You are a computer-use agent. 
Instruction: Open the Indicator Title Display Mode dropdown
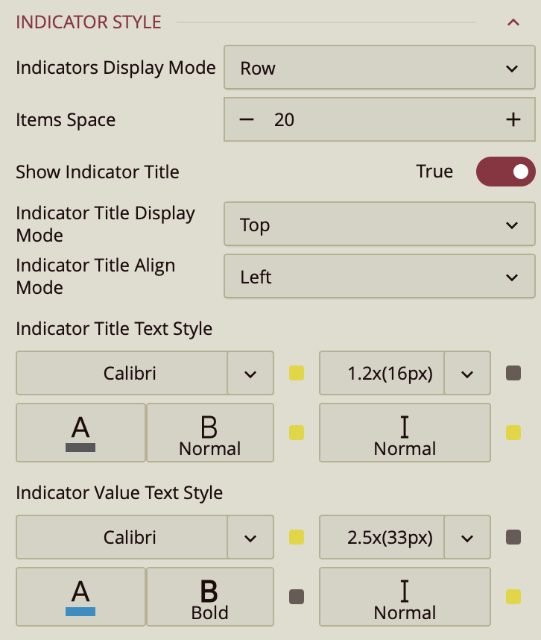coord(379,225)
